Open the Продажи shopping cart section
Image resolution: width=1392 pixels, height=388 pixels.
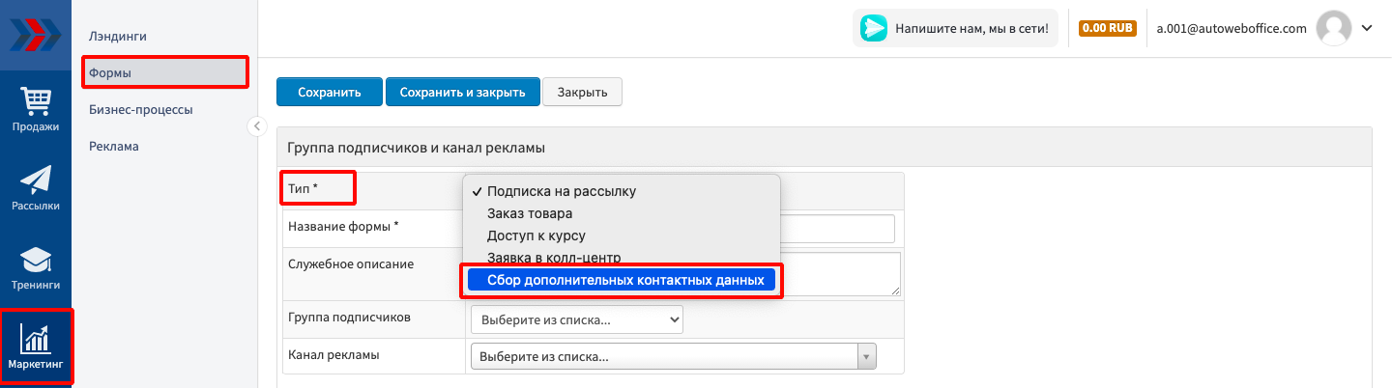[x=36, y=109]
